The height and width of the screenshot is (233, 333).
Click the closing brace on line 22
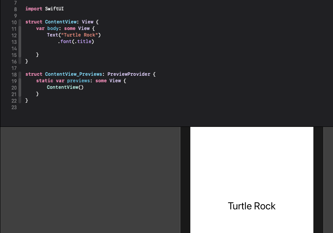[27, 100]
